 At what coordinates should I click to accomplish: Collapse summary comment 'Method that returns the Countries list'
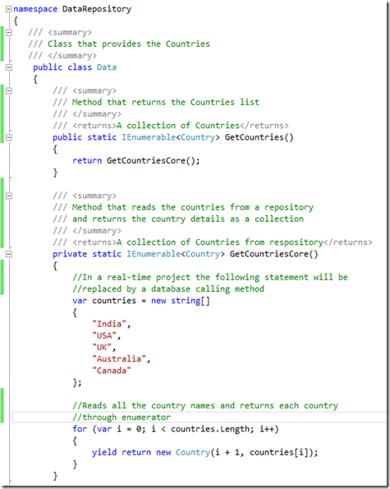point(9,90)
